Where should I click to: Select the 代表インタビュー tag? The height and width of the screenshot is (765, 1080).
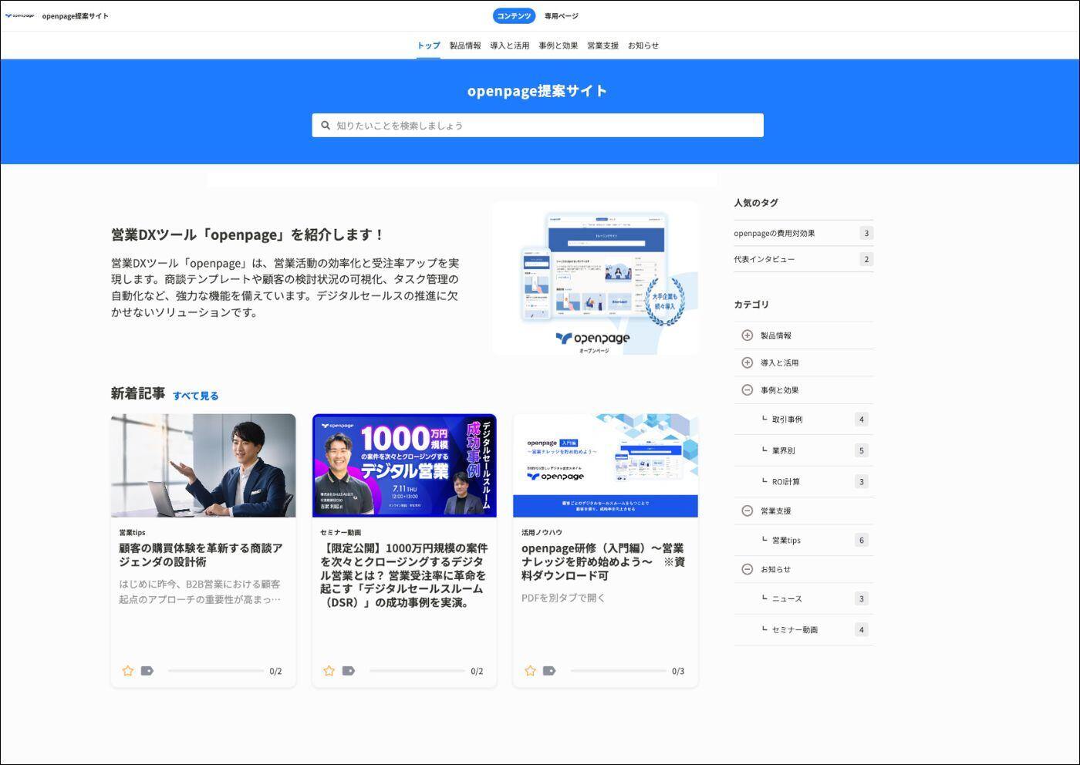tap(803, 259)
